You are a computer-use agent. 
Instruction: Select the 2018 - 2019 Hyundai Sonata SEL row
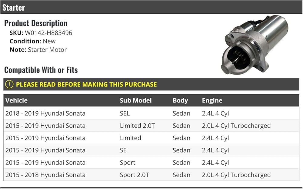(x=151, y=113)
